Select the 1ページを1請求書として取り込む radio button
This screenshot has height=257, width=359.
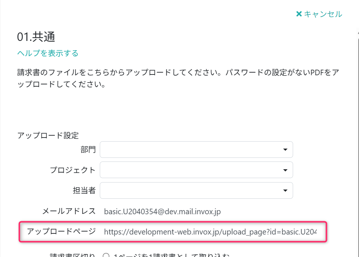107,255
